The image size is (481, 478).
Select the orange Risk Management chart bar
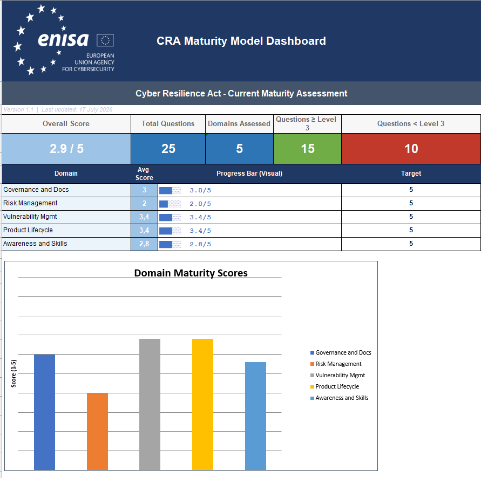tap(97, 431)
